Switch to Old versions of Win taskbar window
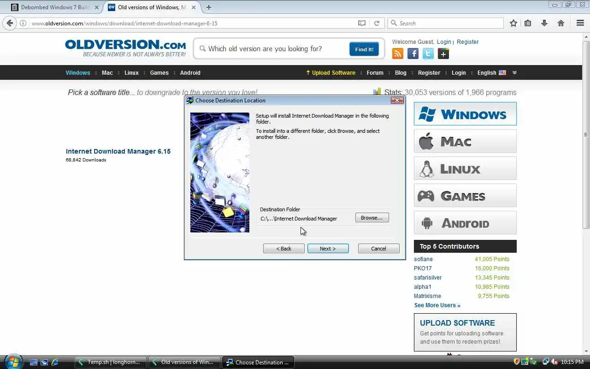590x369 pixels. [x=184, y=362]
